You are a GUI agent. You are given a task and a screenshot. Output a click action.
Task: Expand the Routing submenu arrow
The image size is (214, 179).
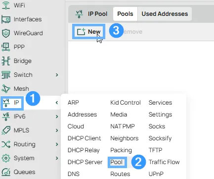(57, 144)
